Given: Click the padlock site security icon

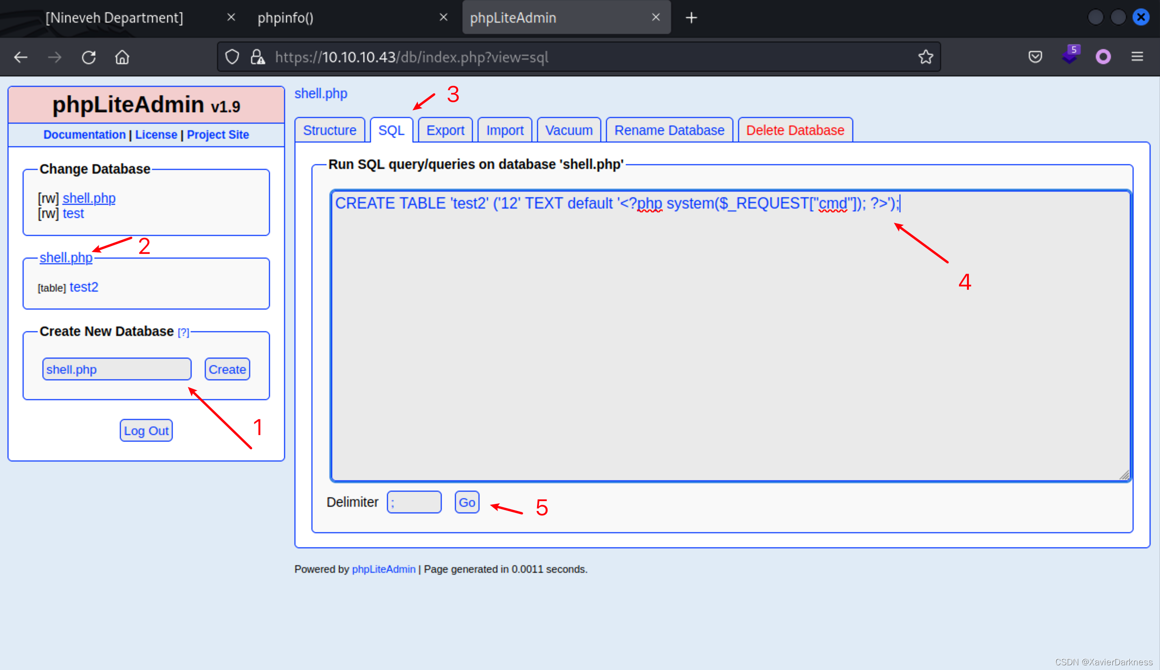Looking at the screenshot, I should click(257, 57).
